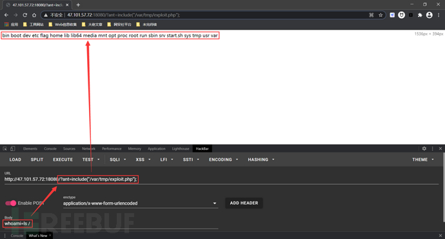Click the round white extension icon
This screenshot has height=239, width=445.
(x=401, y=15)
